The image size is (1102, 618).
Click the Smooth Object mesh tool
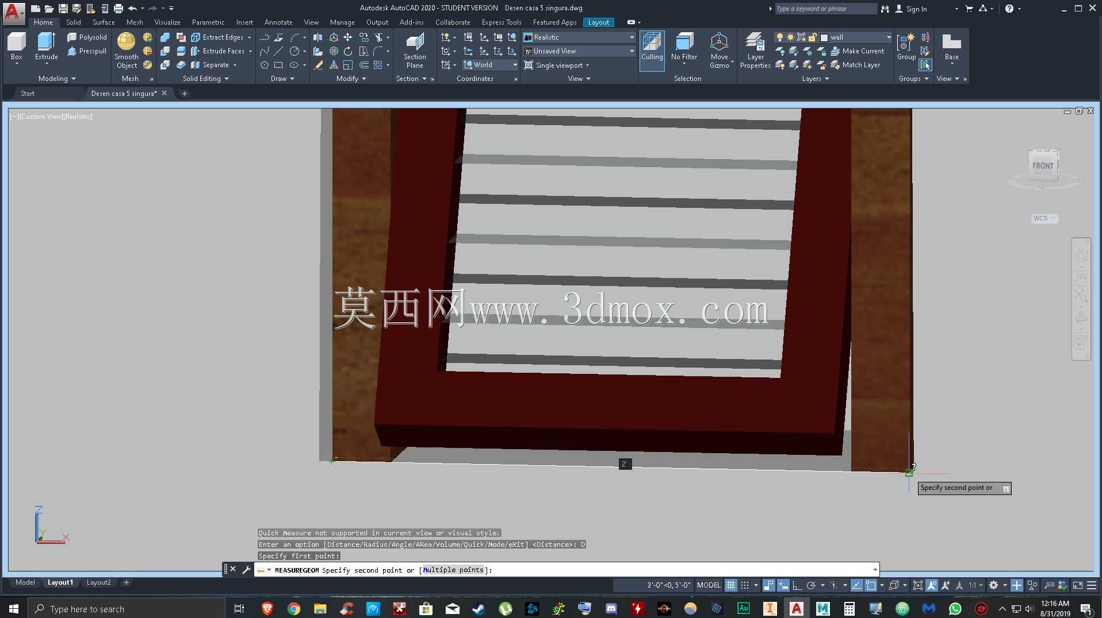pyautogui.click(x=126, y=51)
